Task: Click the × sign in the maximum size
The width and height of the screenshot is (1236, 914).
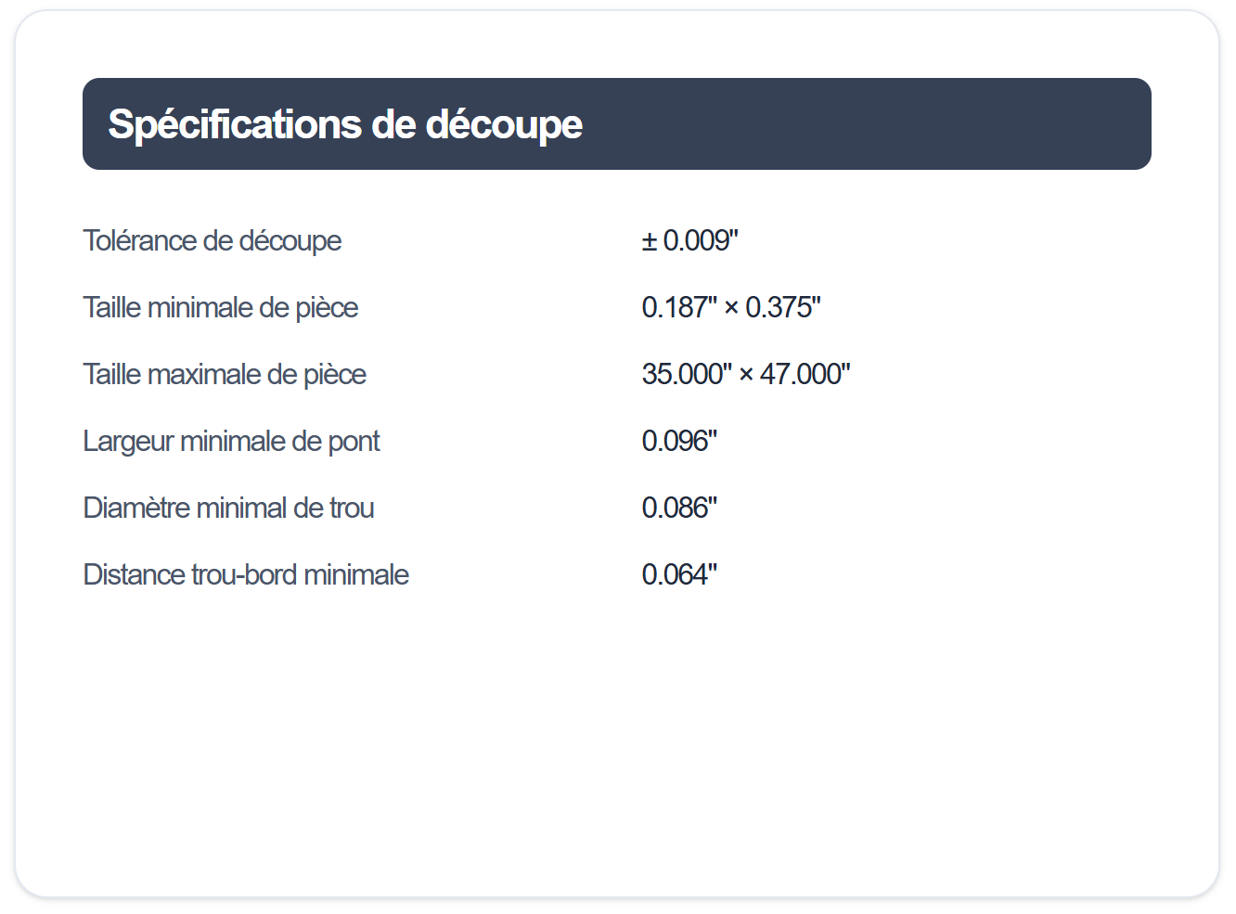Action: pos(746,375)
